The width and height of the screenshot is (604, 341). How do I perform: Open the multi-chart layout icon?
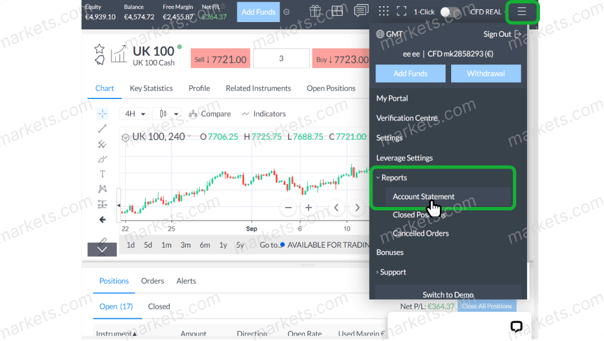click(x=337, y=11)
